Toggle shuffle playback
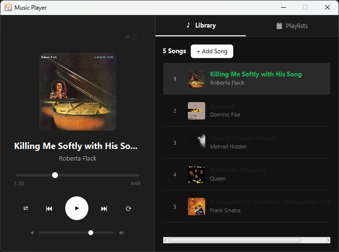This screenshot has height=252, width=339. 26,208
